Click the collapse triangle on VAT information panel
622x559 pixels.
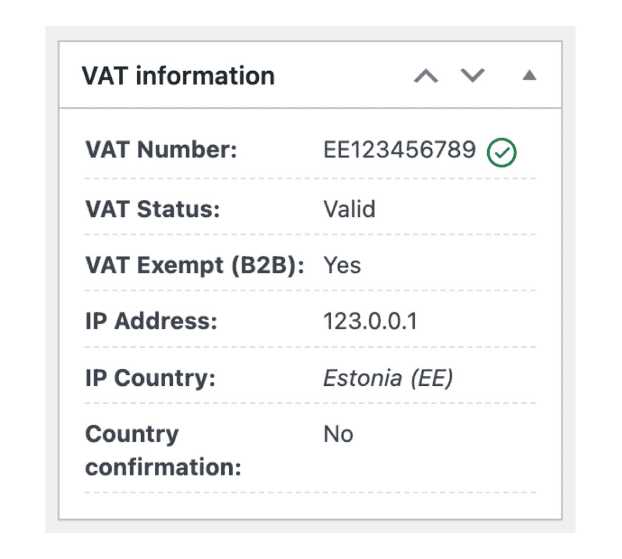528,75
